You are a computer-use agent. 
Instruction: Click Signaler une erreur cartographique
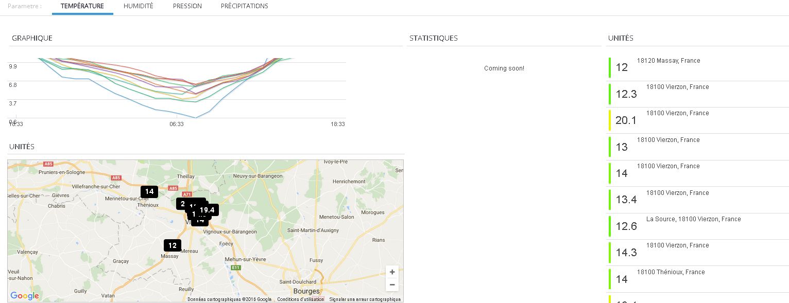pos(365,299)
